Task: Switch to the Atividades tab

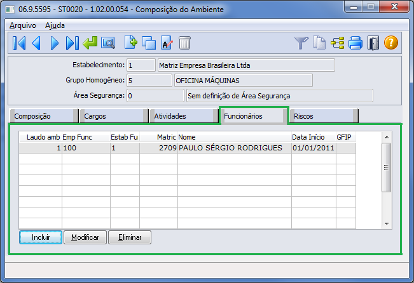Action: pos(184,116)
